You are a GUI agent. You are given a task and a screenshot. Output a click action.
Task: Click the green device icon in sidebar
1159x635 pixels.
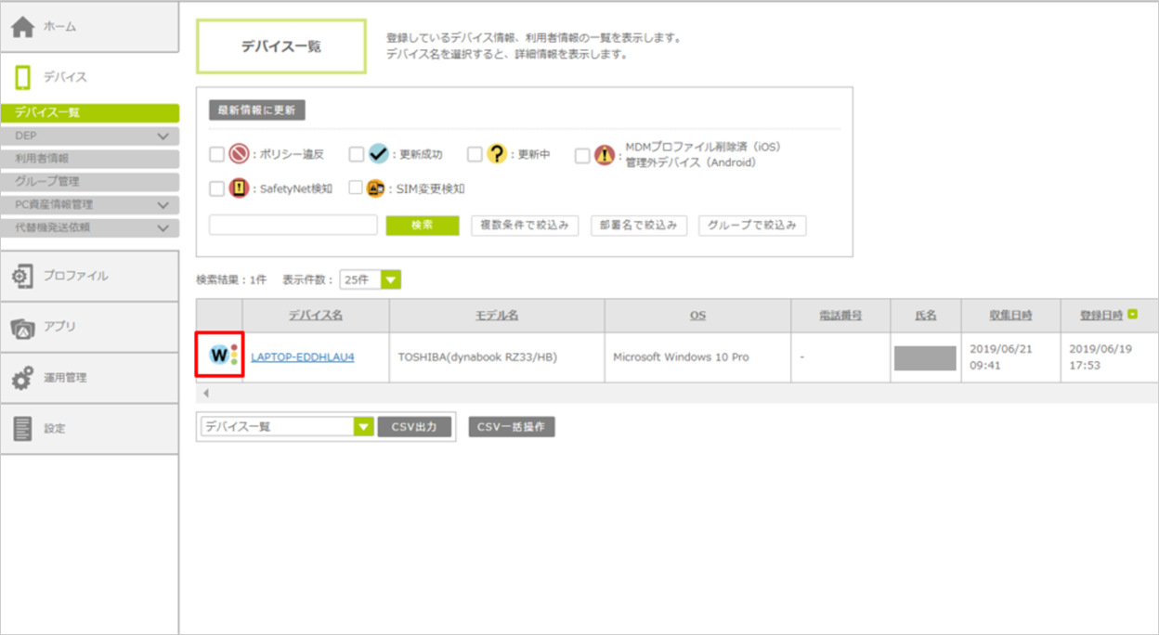point(23,77)
